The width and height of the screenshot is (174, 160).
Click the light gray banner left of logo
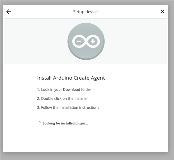pos(34,42)
